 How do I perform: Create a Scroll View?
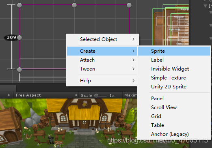point(174,107)
